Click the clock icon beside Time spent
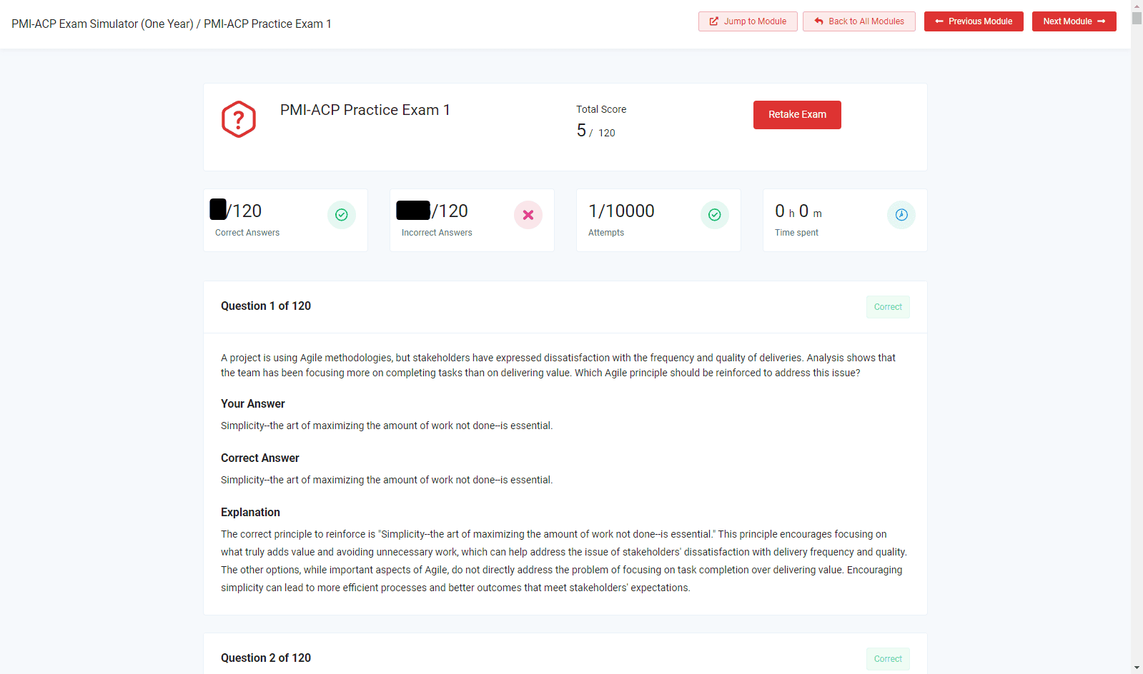Image resolution: width=1143 pixels, height=674 pixels. [x=901, y=215]
